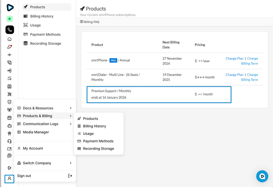The width and height of the screenshot is (273, 187).
Task: Open the home icon in the sidebar
Action: tap(10, 39)
